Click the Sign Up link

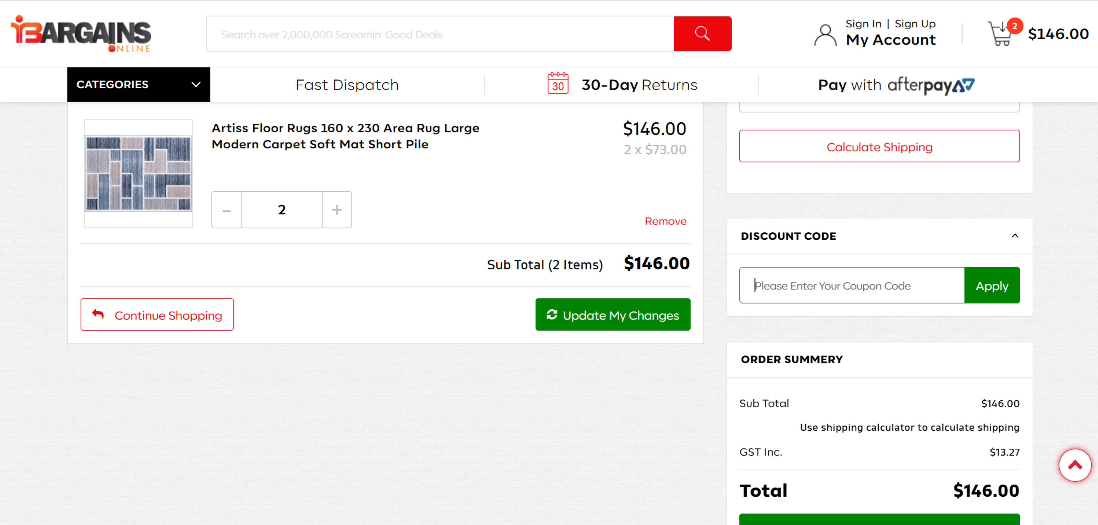(x=915, y=24)
